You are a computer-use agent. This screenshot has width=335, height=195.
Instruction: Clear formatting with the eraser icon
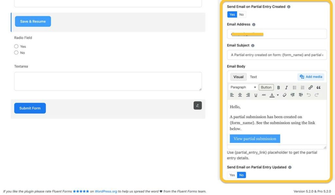click(284, 95)
